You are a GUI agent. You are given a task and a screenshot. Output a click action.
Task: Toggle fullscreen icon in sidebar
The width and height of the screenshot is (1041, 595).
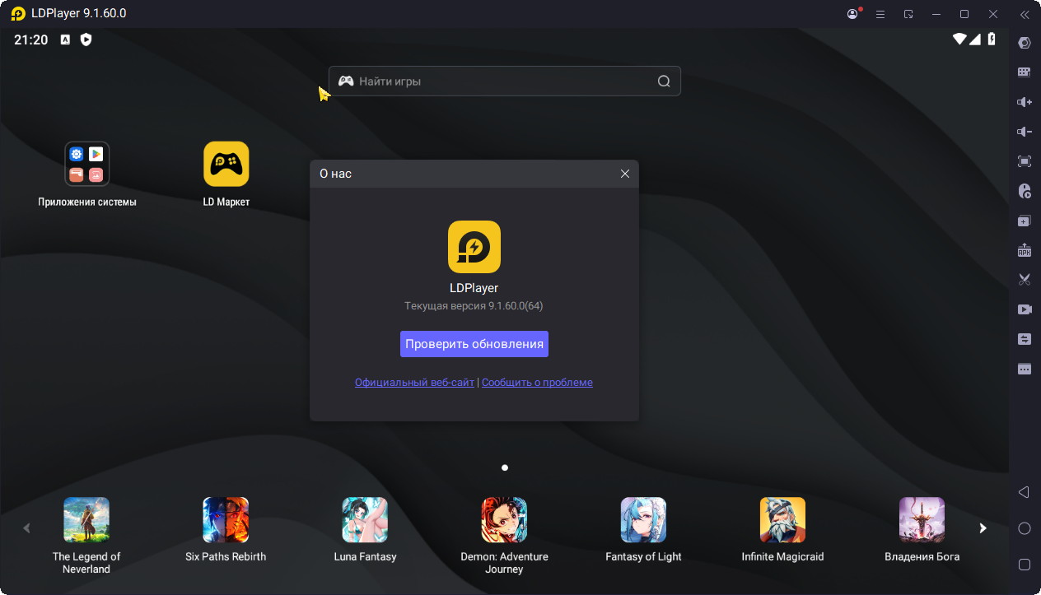tap(1025, 161)
